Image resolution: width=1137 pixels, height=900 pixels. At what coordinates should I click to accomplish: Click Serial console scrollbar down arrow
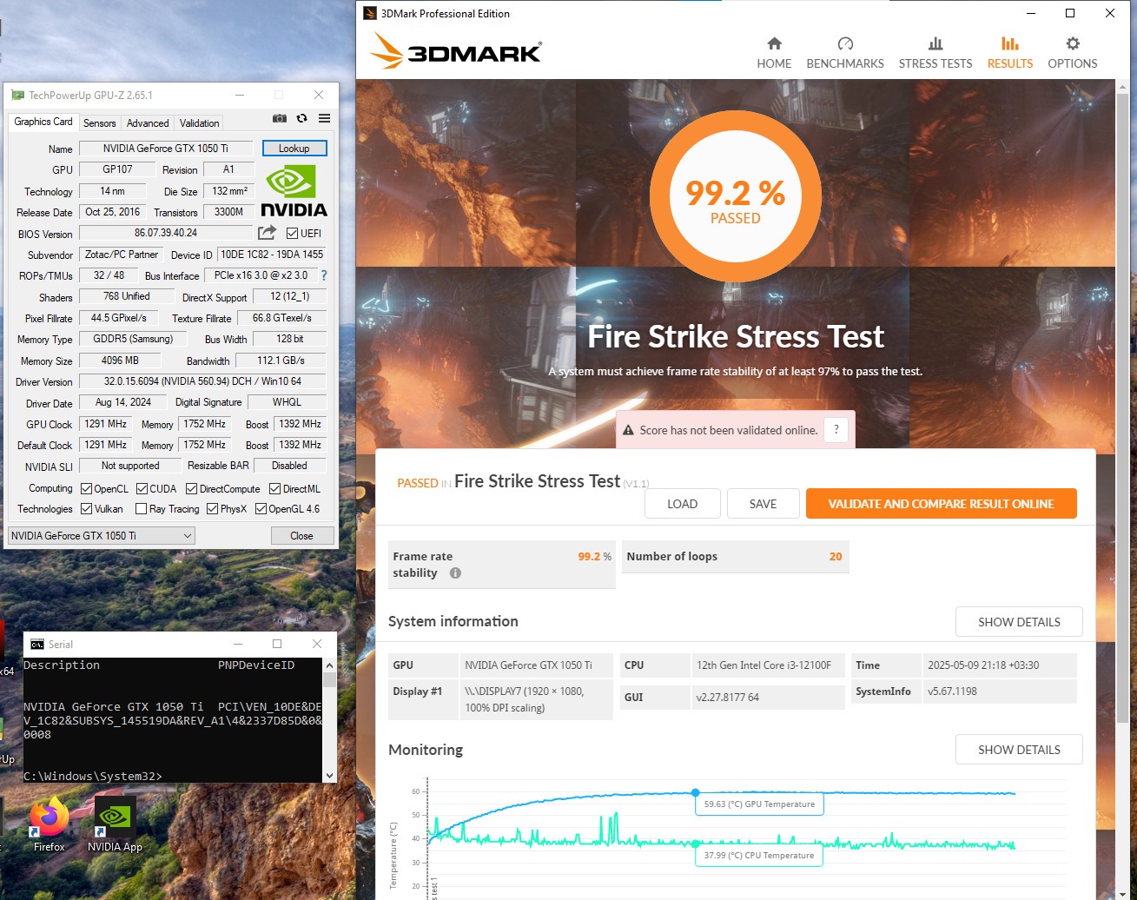[329, 776]
